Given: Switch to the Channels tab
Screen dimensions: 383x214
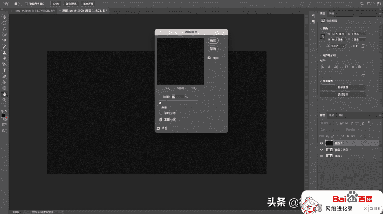Looking at the screenshot, I should click(332, 115).
